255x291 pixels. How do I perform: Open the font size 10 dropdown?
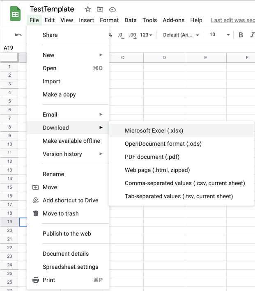pyautogui.click(x=220, y=35)
